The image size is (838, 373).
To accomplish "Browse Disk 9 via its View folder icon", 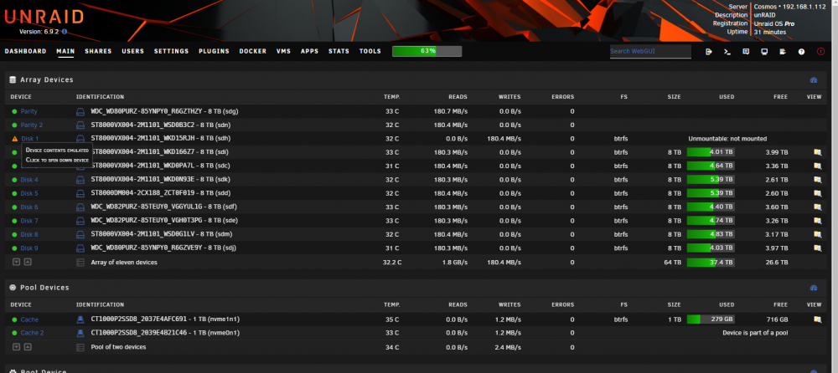I will point(817,248).
